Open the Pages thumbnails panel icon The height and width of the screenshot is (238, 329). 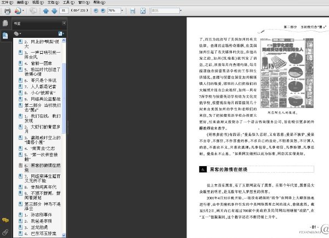pos(5,23)
